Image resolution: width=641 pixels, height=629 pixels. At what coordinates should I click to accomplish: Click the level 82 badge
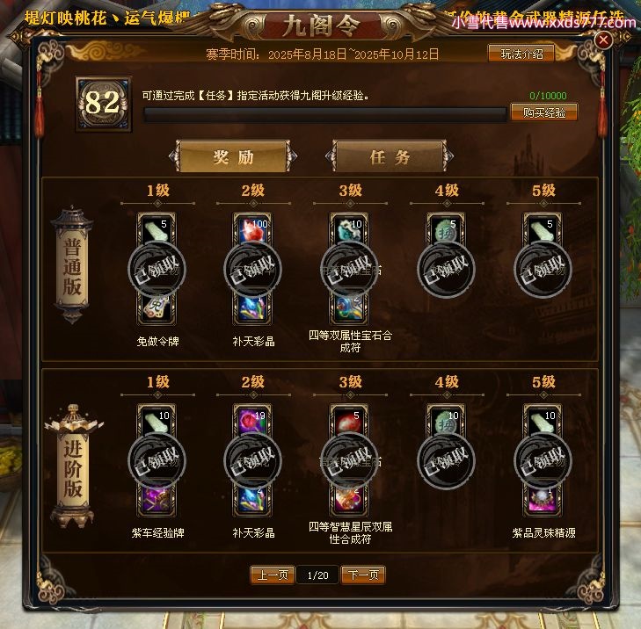coord(104,105)
